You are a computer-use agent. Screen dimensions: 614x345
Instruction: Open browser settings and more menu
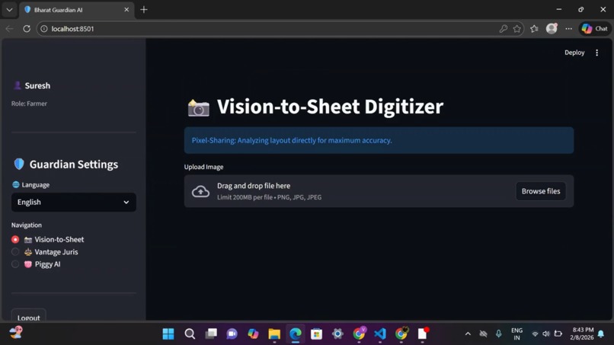click(568, 29)
